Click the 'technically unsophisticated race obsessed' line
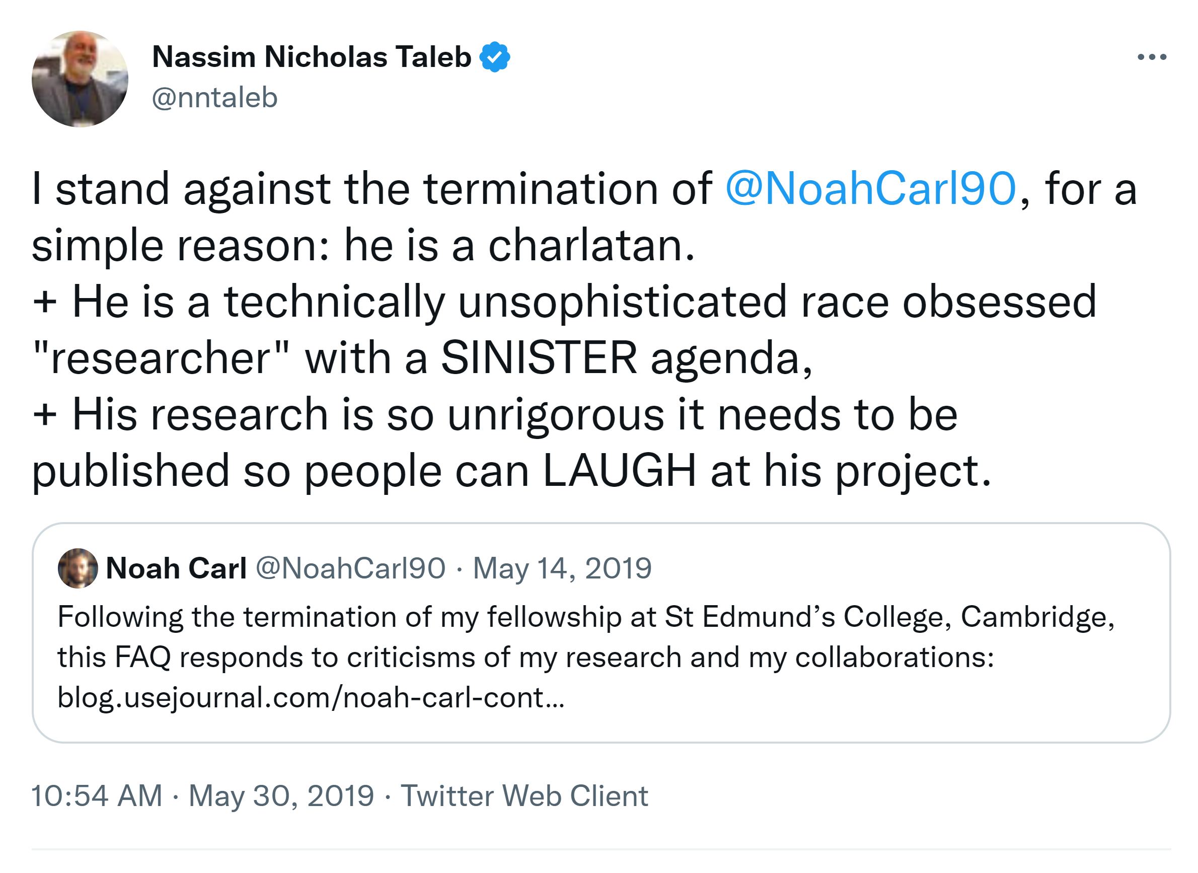The image size is (1198, 873). [564, 302]
